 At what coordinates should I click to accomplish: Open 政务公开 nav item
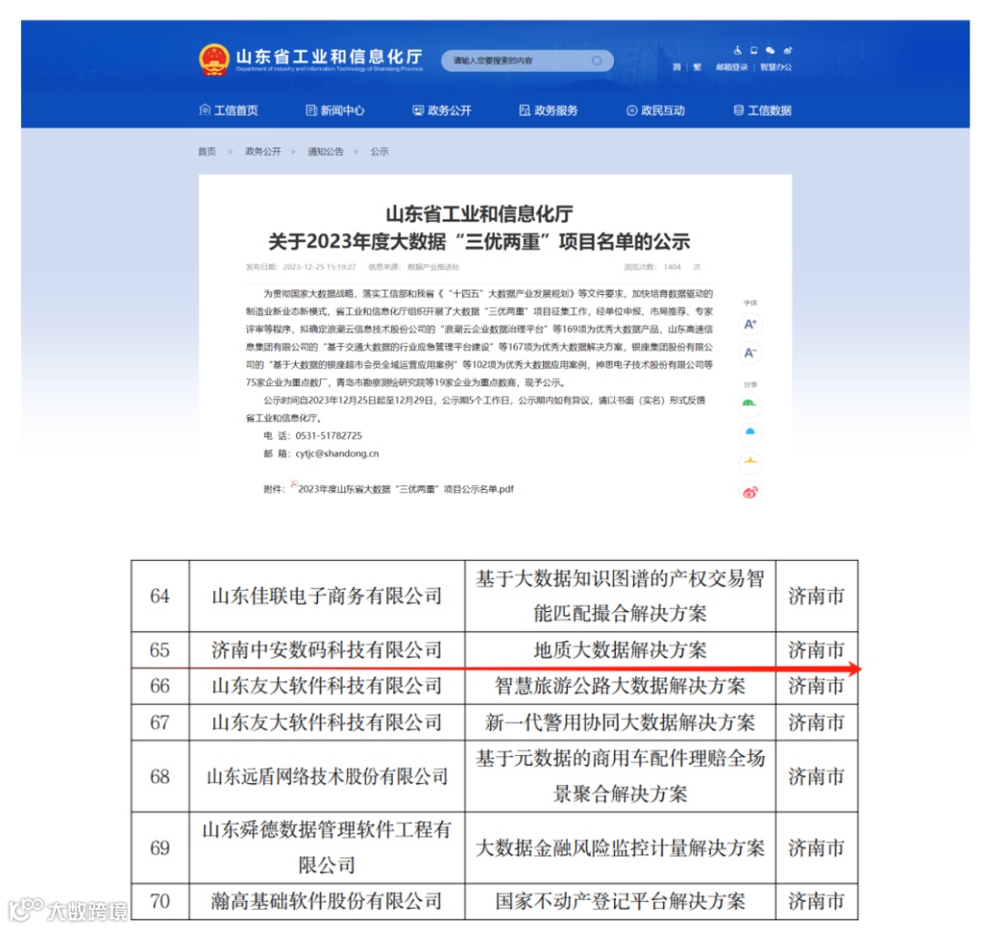tap(442, 110)
